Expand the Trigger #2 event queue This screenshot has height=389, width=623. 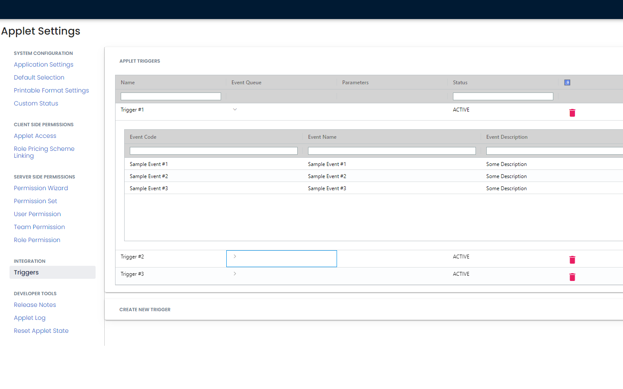pyautogui.click(x=235, y=257)
